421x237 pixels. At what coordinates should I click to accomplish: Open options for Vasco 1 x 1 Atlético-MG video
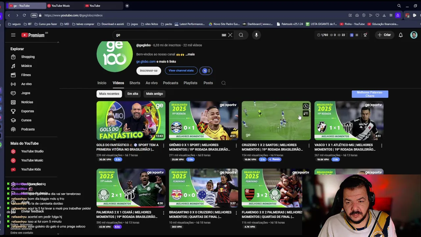(382, 145)
